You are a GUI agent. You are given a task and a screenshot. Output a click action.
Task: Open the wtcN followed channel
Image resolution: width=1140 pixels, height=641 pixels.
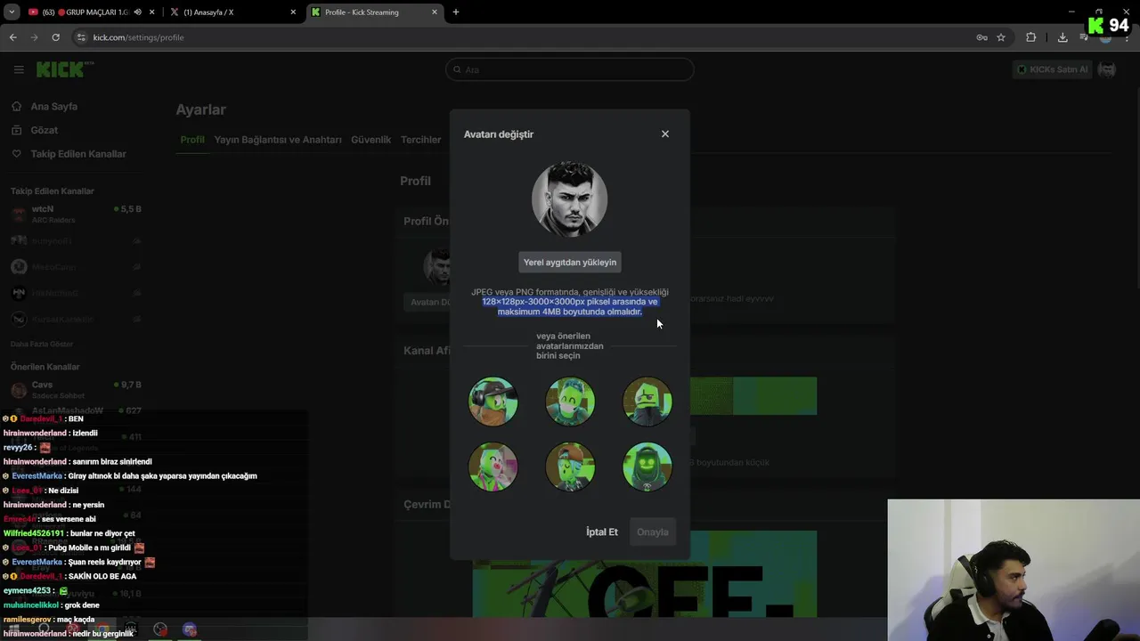pyautogui.click(x=76, y=214)
